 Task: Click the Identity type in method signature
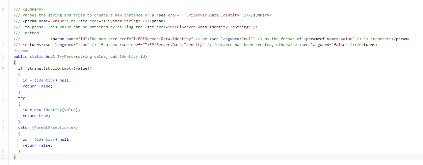[128, 57]
